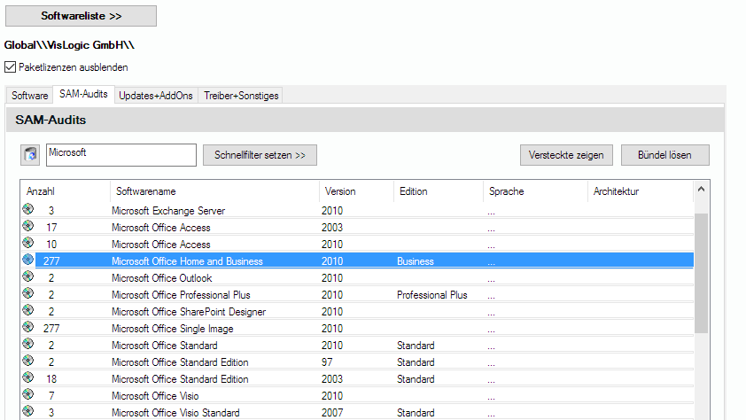Click the vertical scrollbar thumb
This screenshot has height=420, width=746.
(701, 273)
